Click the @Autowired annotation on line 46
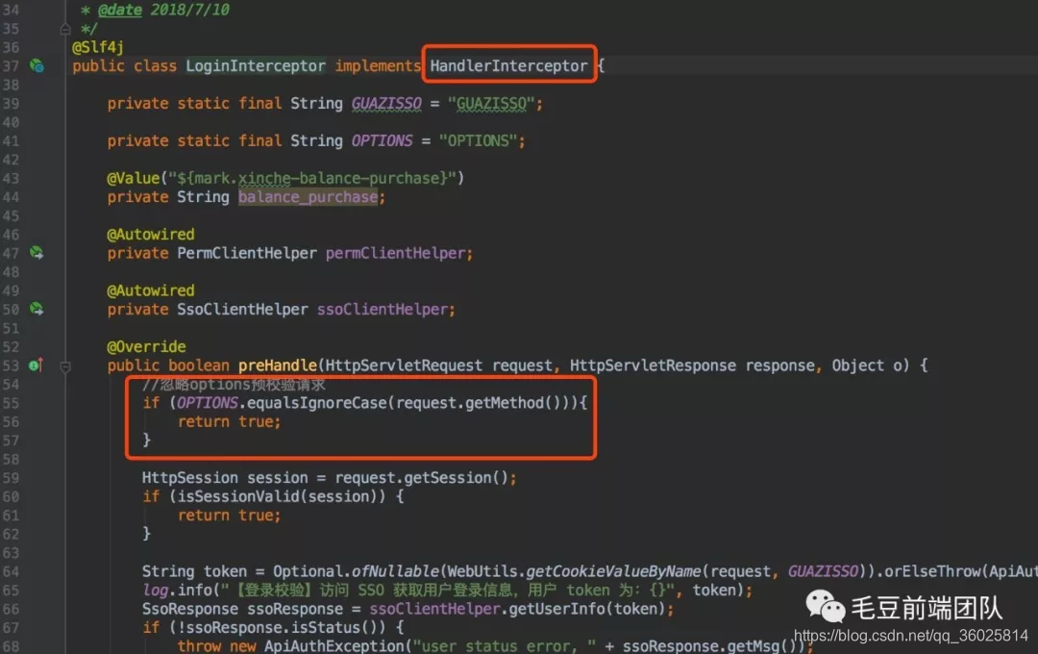 pos(151,235)
